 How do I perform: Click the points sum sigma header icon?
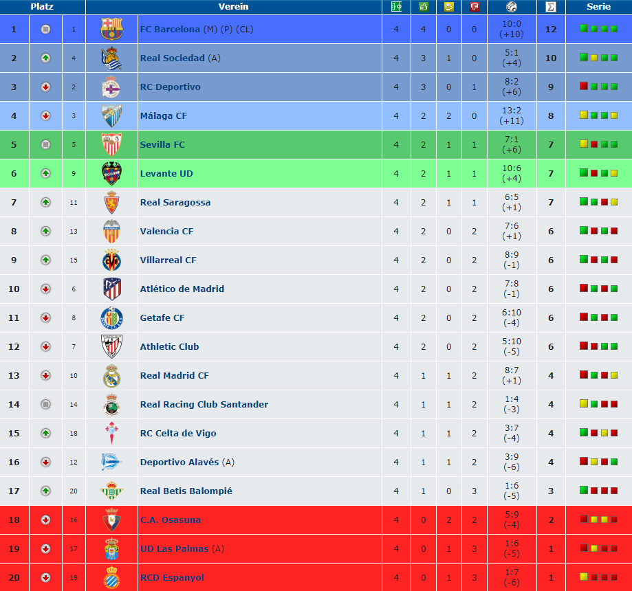551,6
